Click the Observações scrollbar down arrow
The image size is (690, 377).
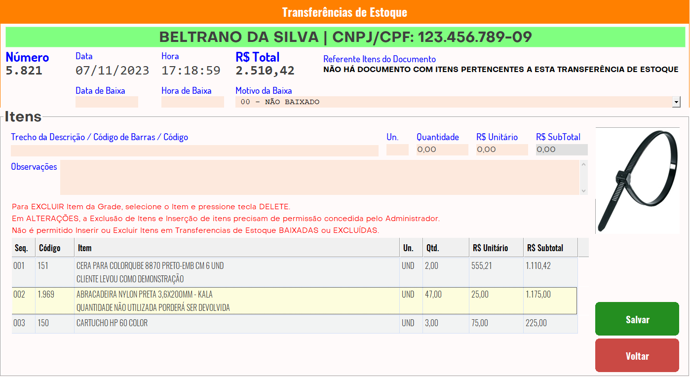[584, 190]
